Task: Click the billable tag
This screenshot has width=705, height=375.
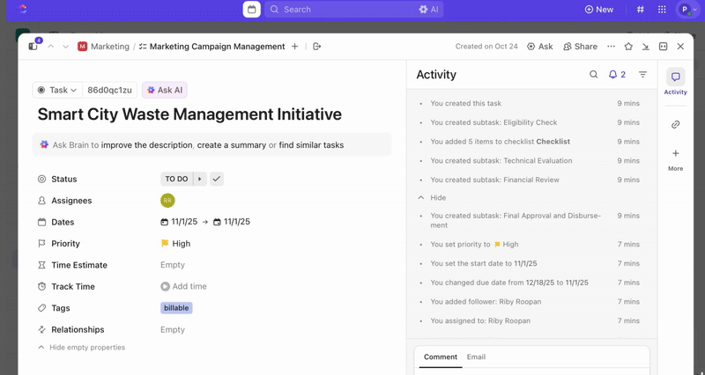Action: [176, 308]
